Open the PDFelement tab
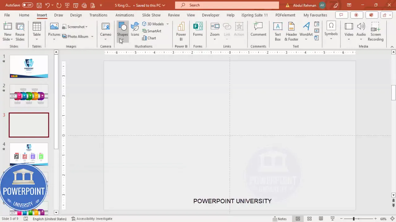396x222 pixels. 285,15
